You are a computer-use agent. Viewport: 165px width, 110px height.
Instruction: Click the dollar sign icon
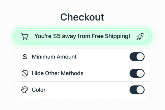[x=25, y=57]
